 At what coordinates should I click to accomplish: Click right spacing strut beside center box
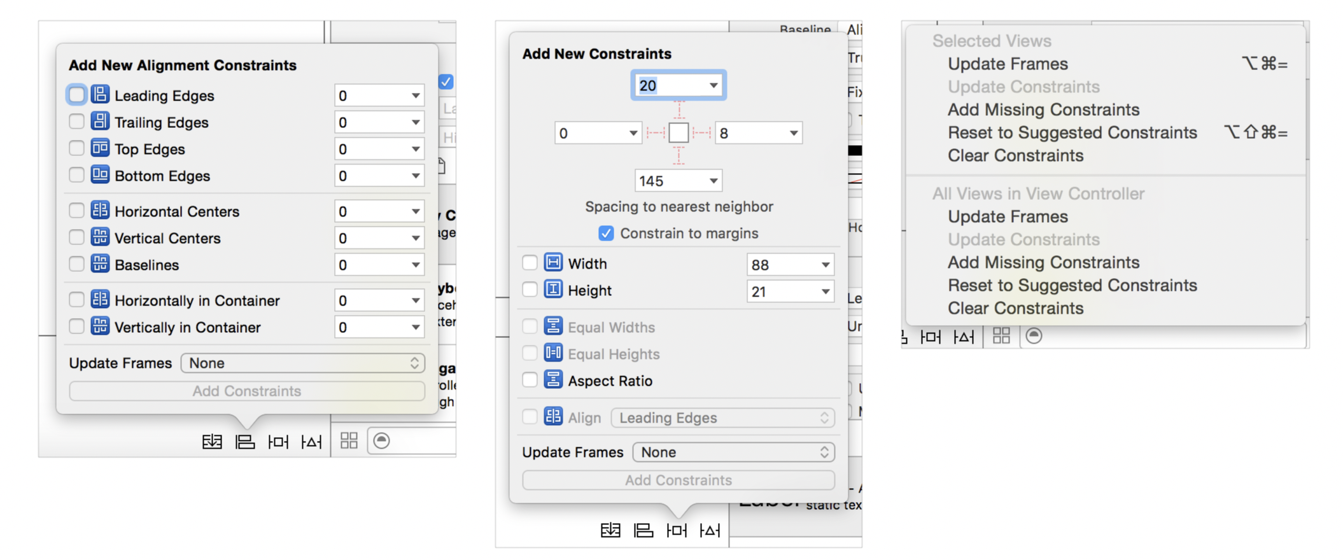pos(702,133)
